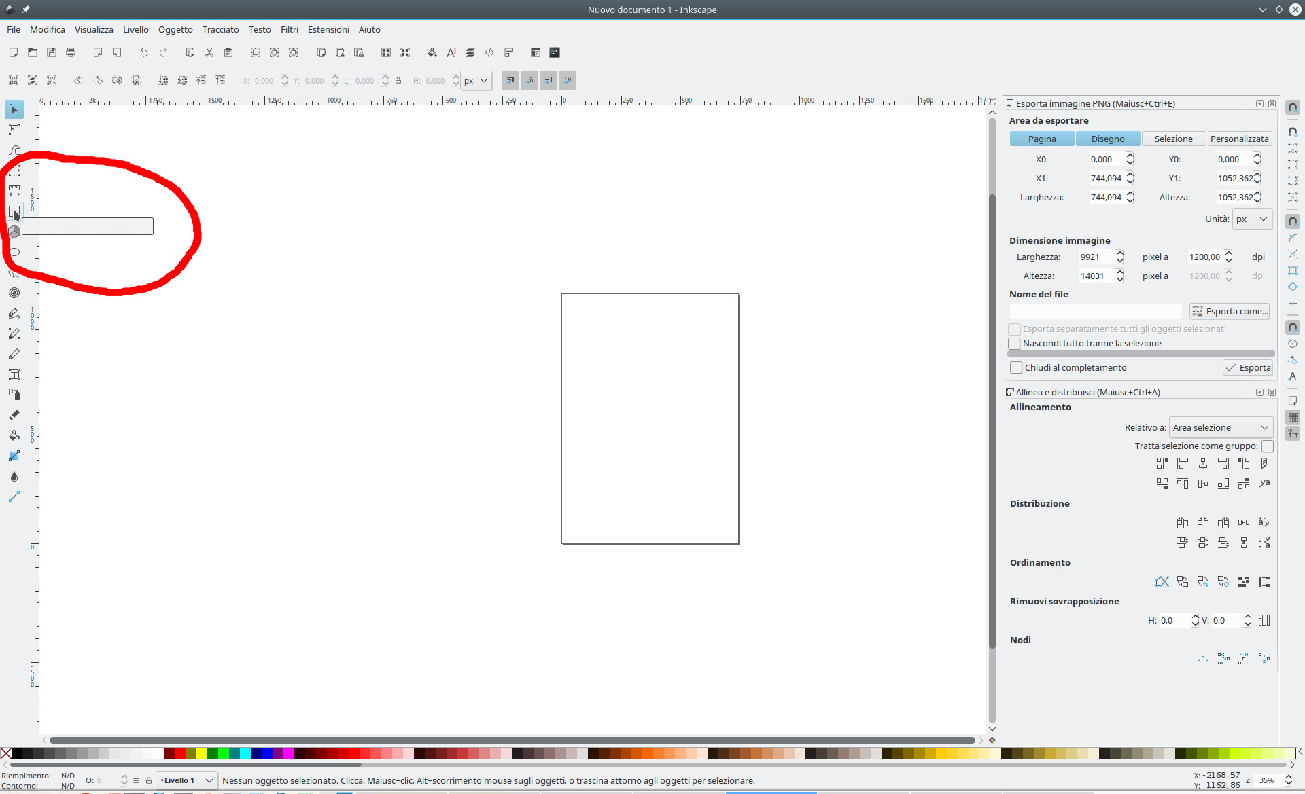The image size is (1305, 794).
Task: Open the Fill and Stroke dialog icon
Action: [x=432, y=52]
